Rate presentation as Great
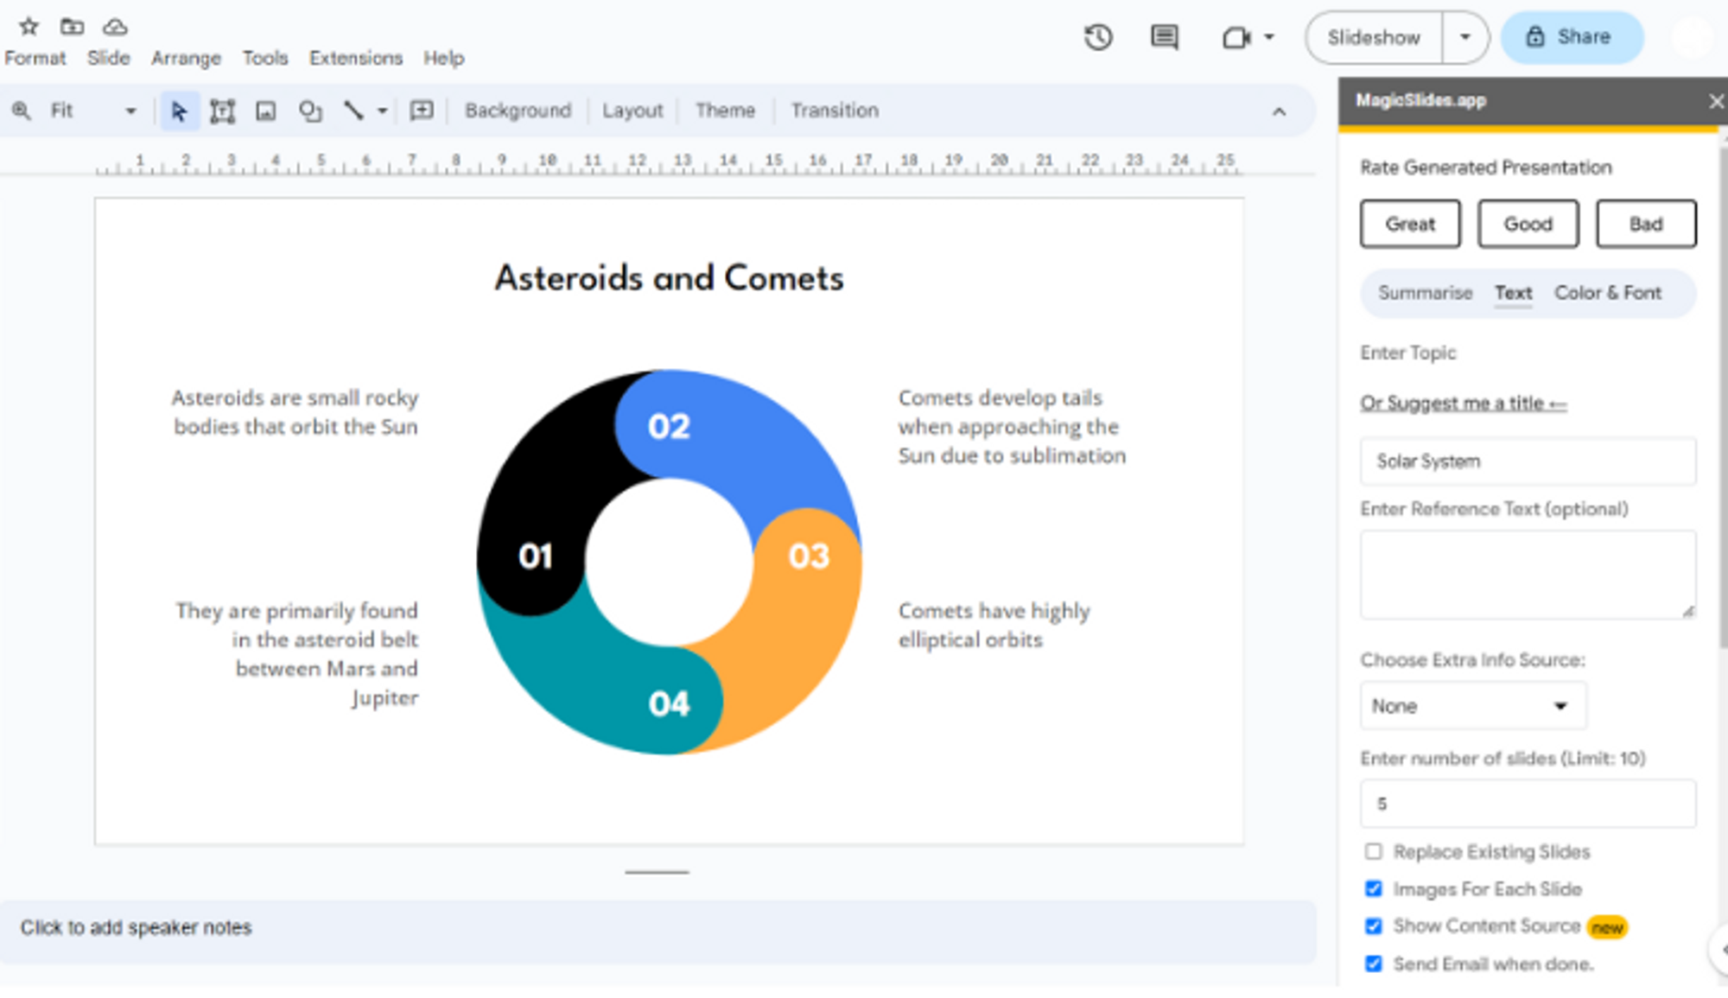 pos(1409,224)
